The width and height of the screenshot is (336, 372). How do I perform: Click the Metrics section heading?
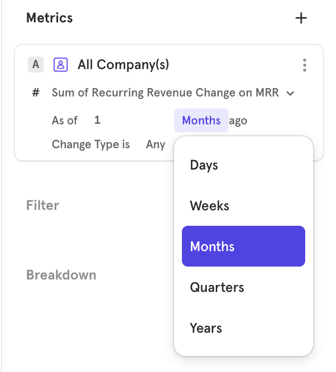point(49,18)
